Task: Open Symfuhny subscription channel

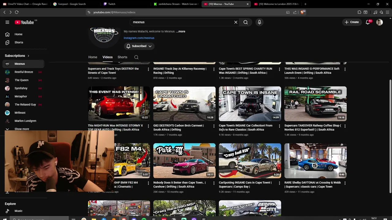Action: [x=24, y=88]
